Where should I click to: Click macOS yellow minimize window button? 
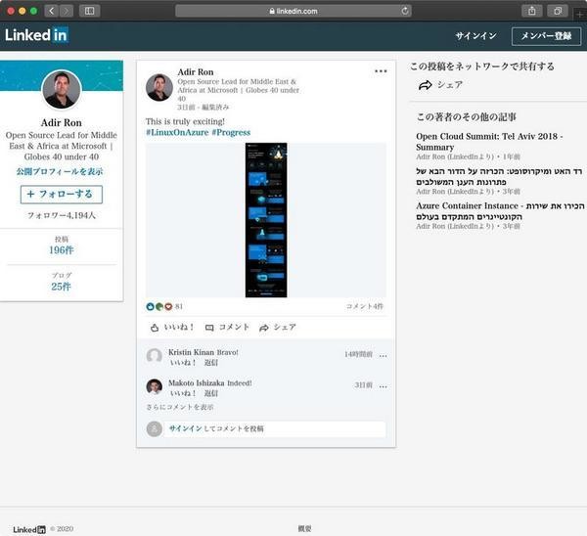click(23, 11)
